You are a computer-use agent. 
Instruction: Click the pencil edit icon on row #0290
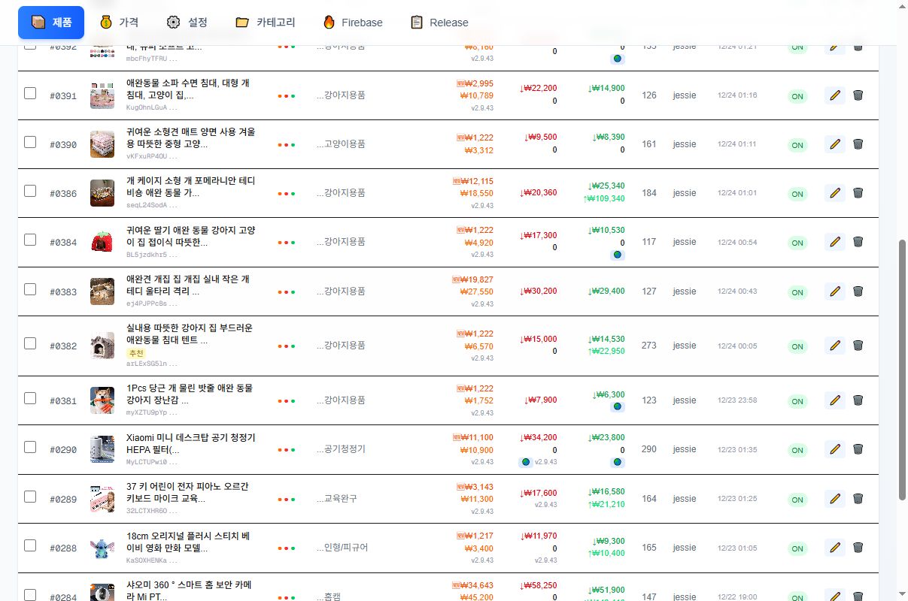point(834,449)
